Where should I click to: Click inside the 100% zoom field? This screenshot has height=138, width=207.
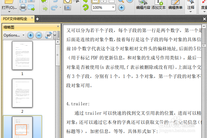point(101,7)
